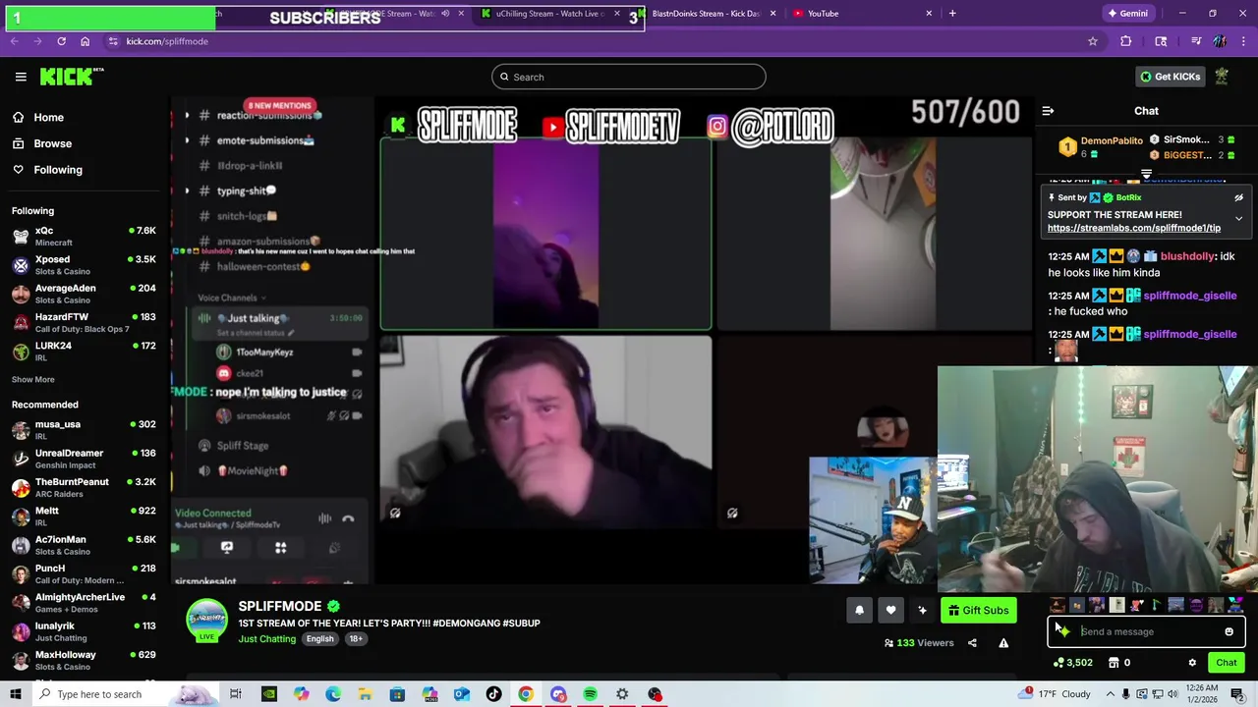
Task: Open Google Search side panel icon
Action: coord(1161,41)
